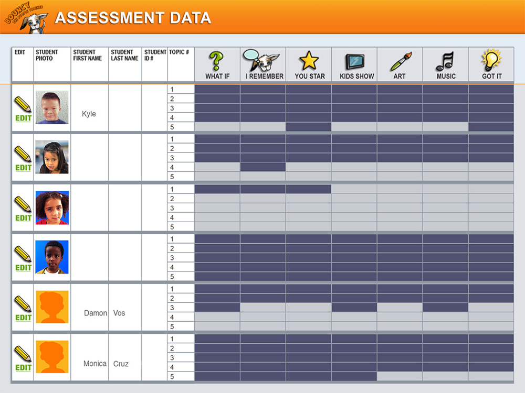Click the EDIT link in Damon's row
The image size is (525, 393).
24,318
